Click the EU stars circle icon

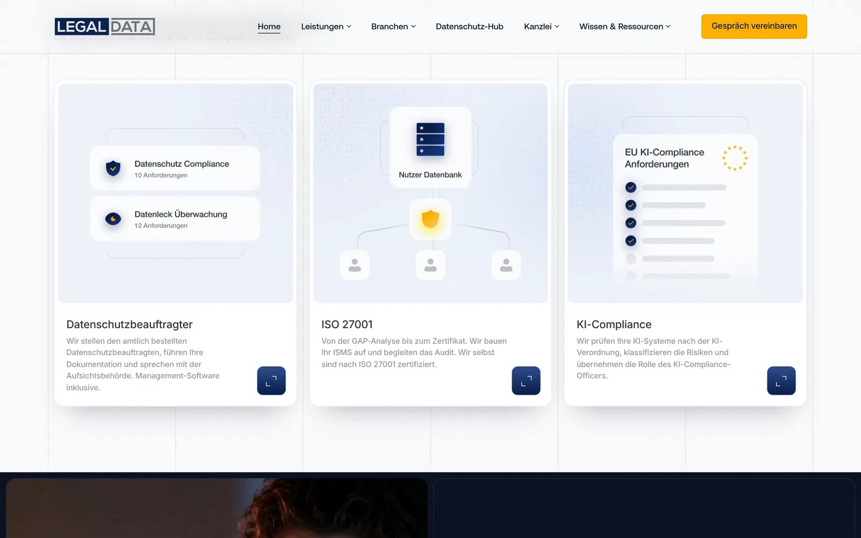click(735, 158)
